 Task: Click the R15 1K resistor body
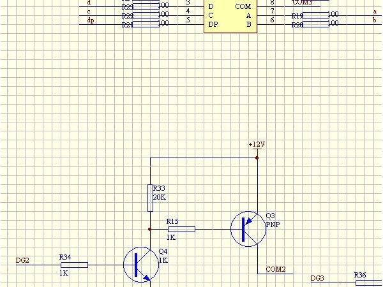(181, 229)
